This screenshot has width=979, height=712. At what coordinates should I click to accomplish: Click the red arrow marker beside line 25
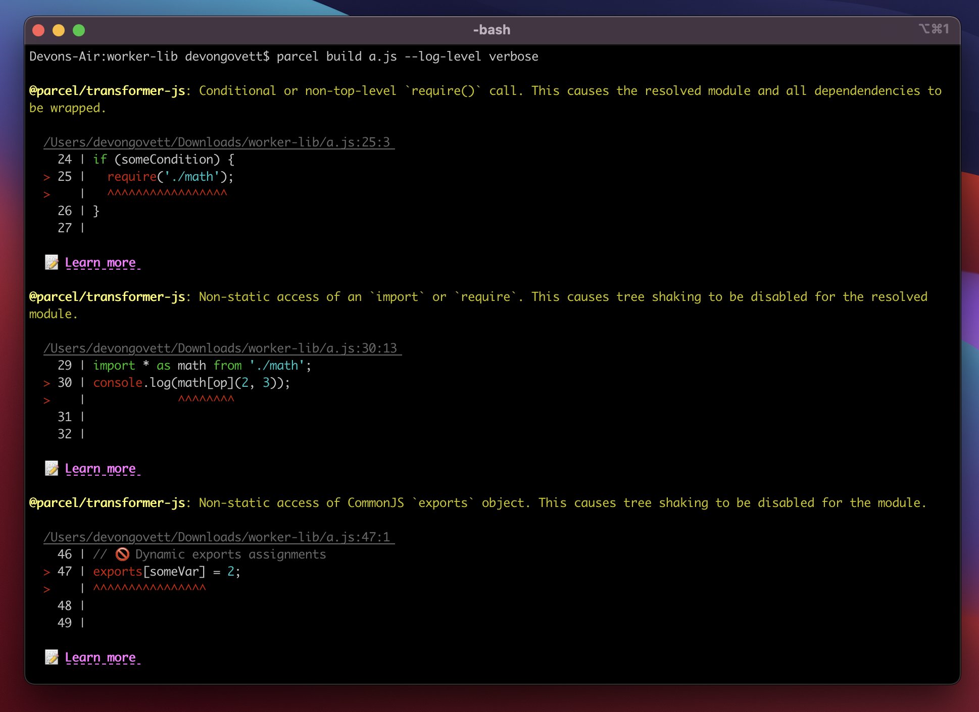[x=47, y=177]
